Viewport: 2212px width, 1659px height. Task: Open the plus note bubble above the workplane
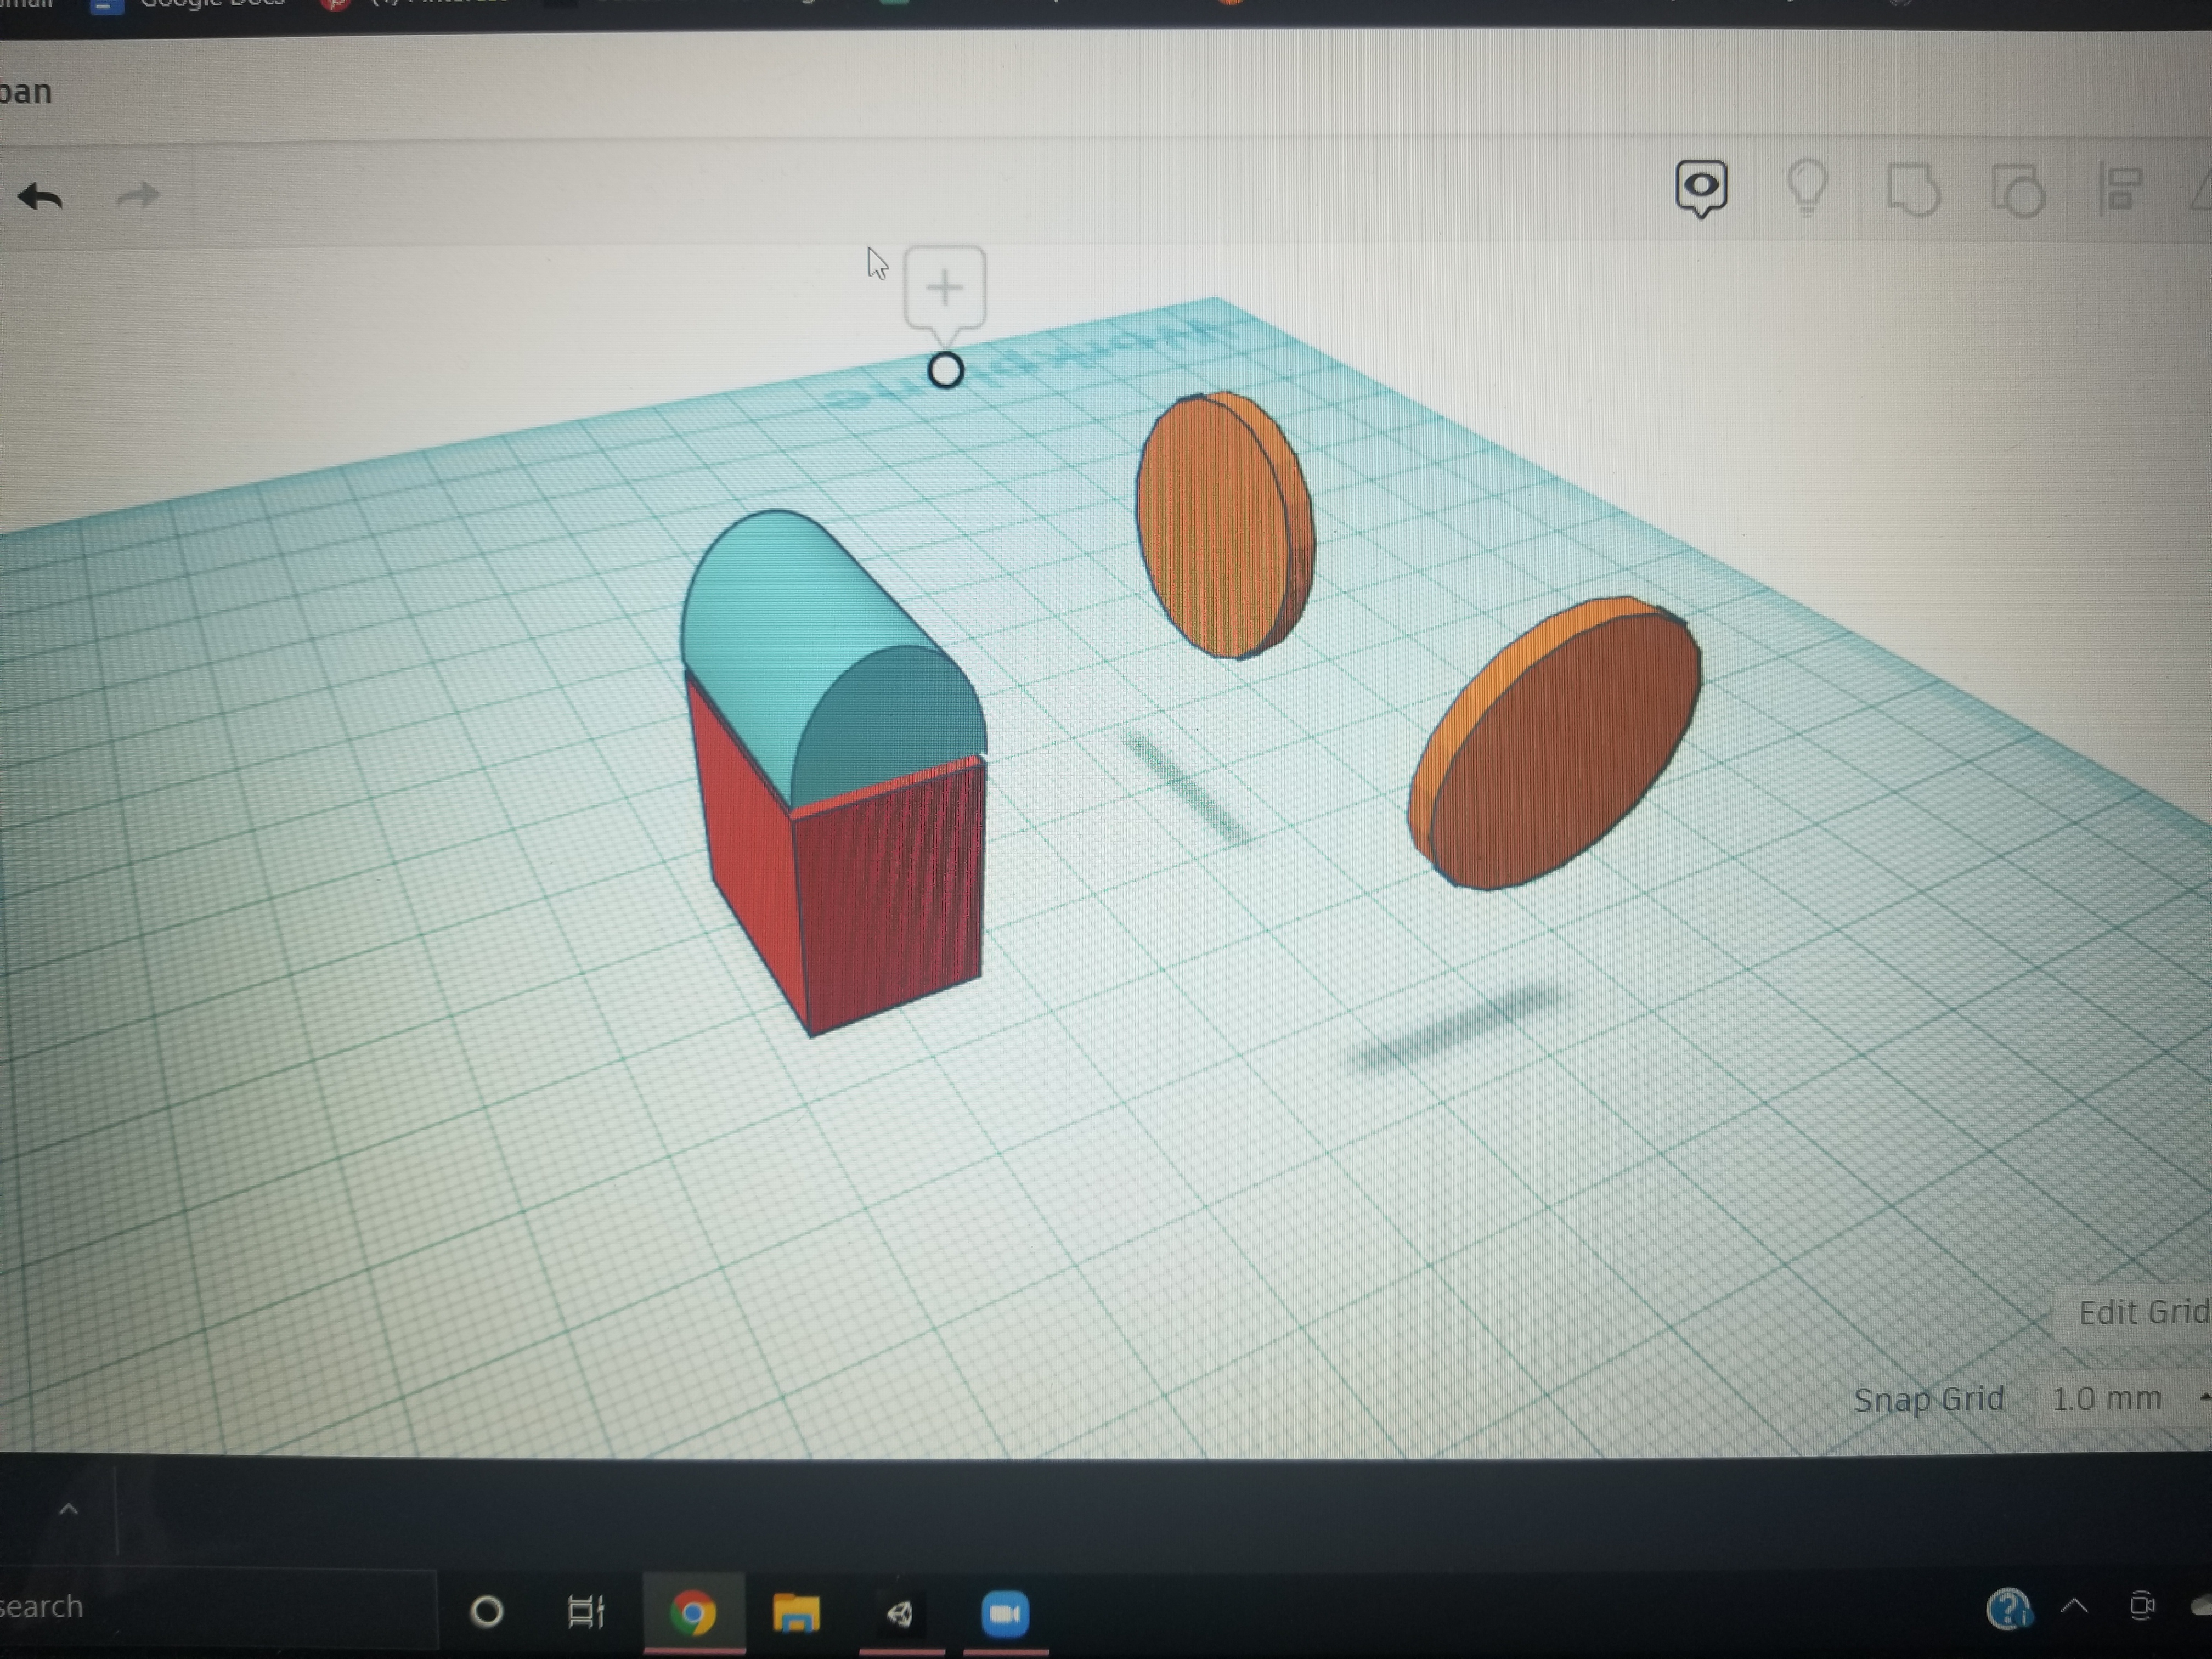945,289
